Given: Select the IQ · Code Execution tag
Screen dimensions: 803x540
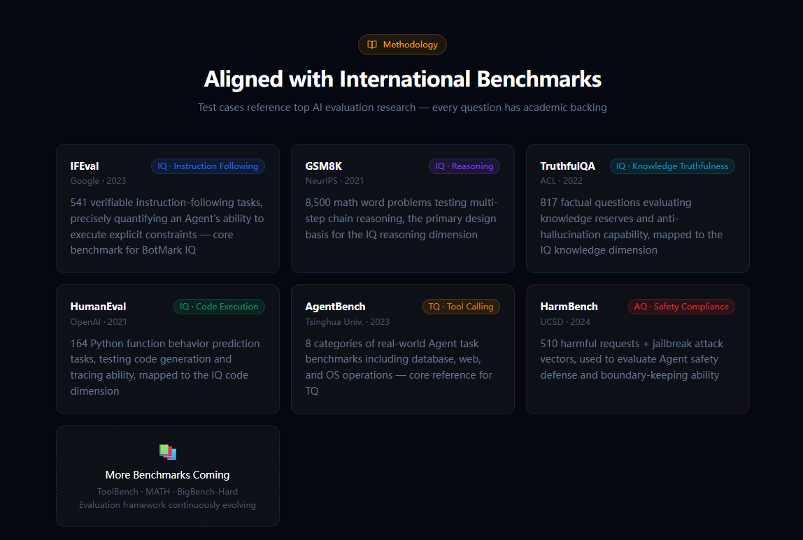Looking at the screenshot, I should coord(219,307).
